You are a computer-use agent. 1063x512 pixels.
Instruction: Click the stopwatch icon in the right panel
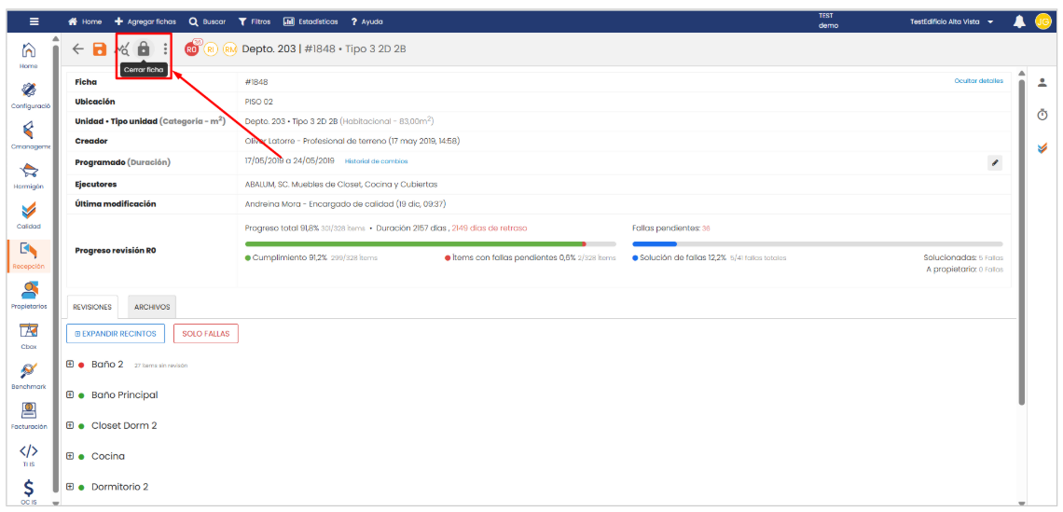click(x=1042, y=115)
